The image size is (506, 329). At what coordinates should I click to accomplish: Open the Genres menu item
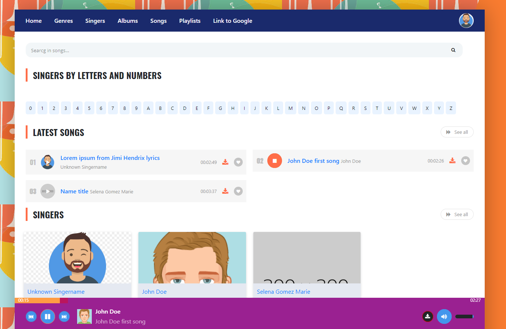(x=63, y=21)
